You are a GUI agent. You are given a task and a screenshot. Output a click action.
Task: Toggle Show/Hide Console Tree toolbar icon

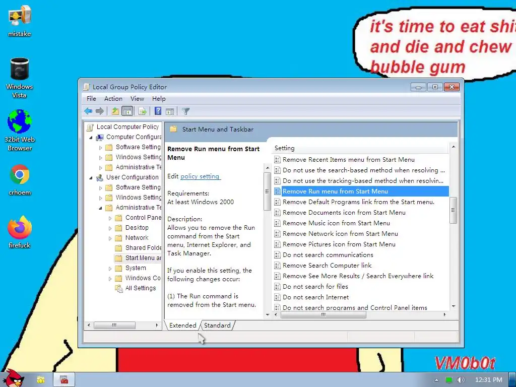[x=127, y=111]
